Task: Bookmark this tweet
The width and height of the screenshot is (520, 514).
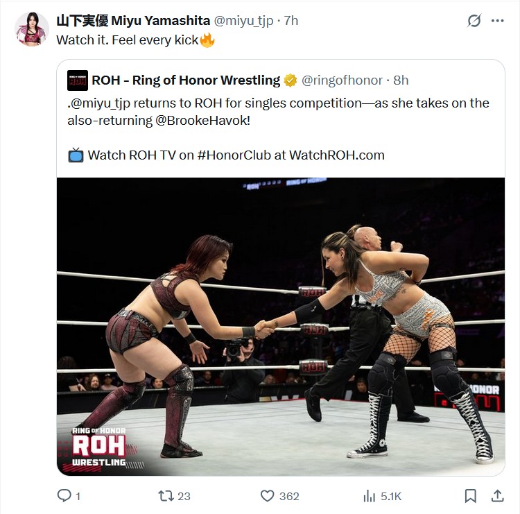Action: coord(470,496)
